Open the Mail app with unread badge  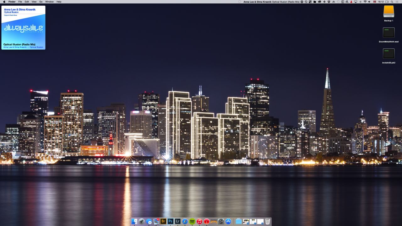pyautogui.click(x=156, y=221)
